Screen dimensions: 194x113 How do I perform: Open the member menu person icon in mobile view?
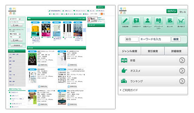pos(147,21)
